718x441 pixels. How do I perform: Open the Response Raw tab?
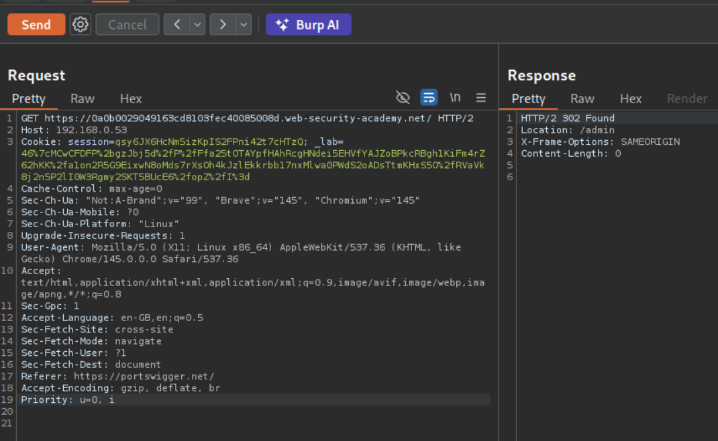[582, 99]
